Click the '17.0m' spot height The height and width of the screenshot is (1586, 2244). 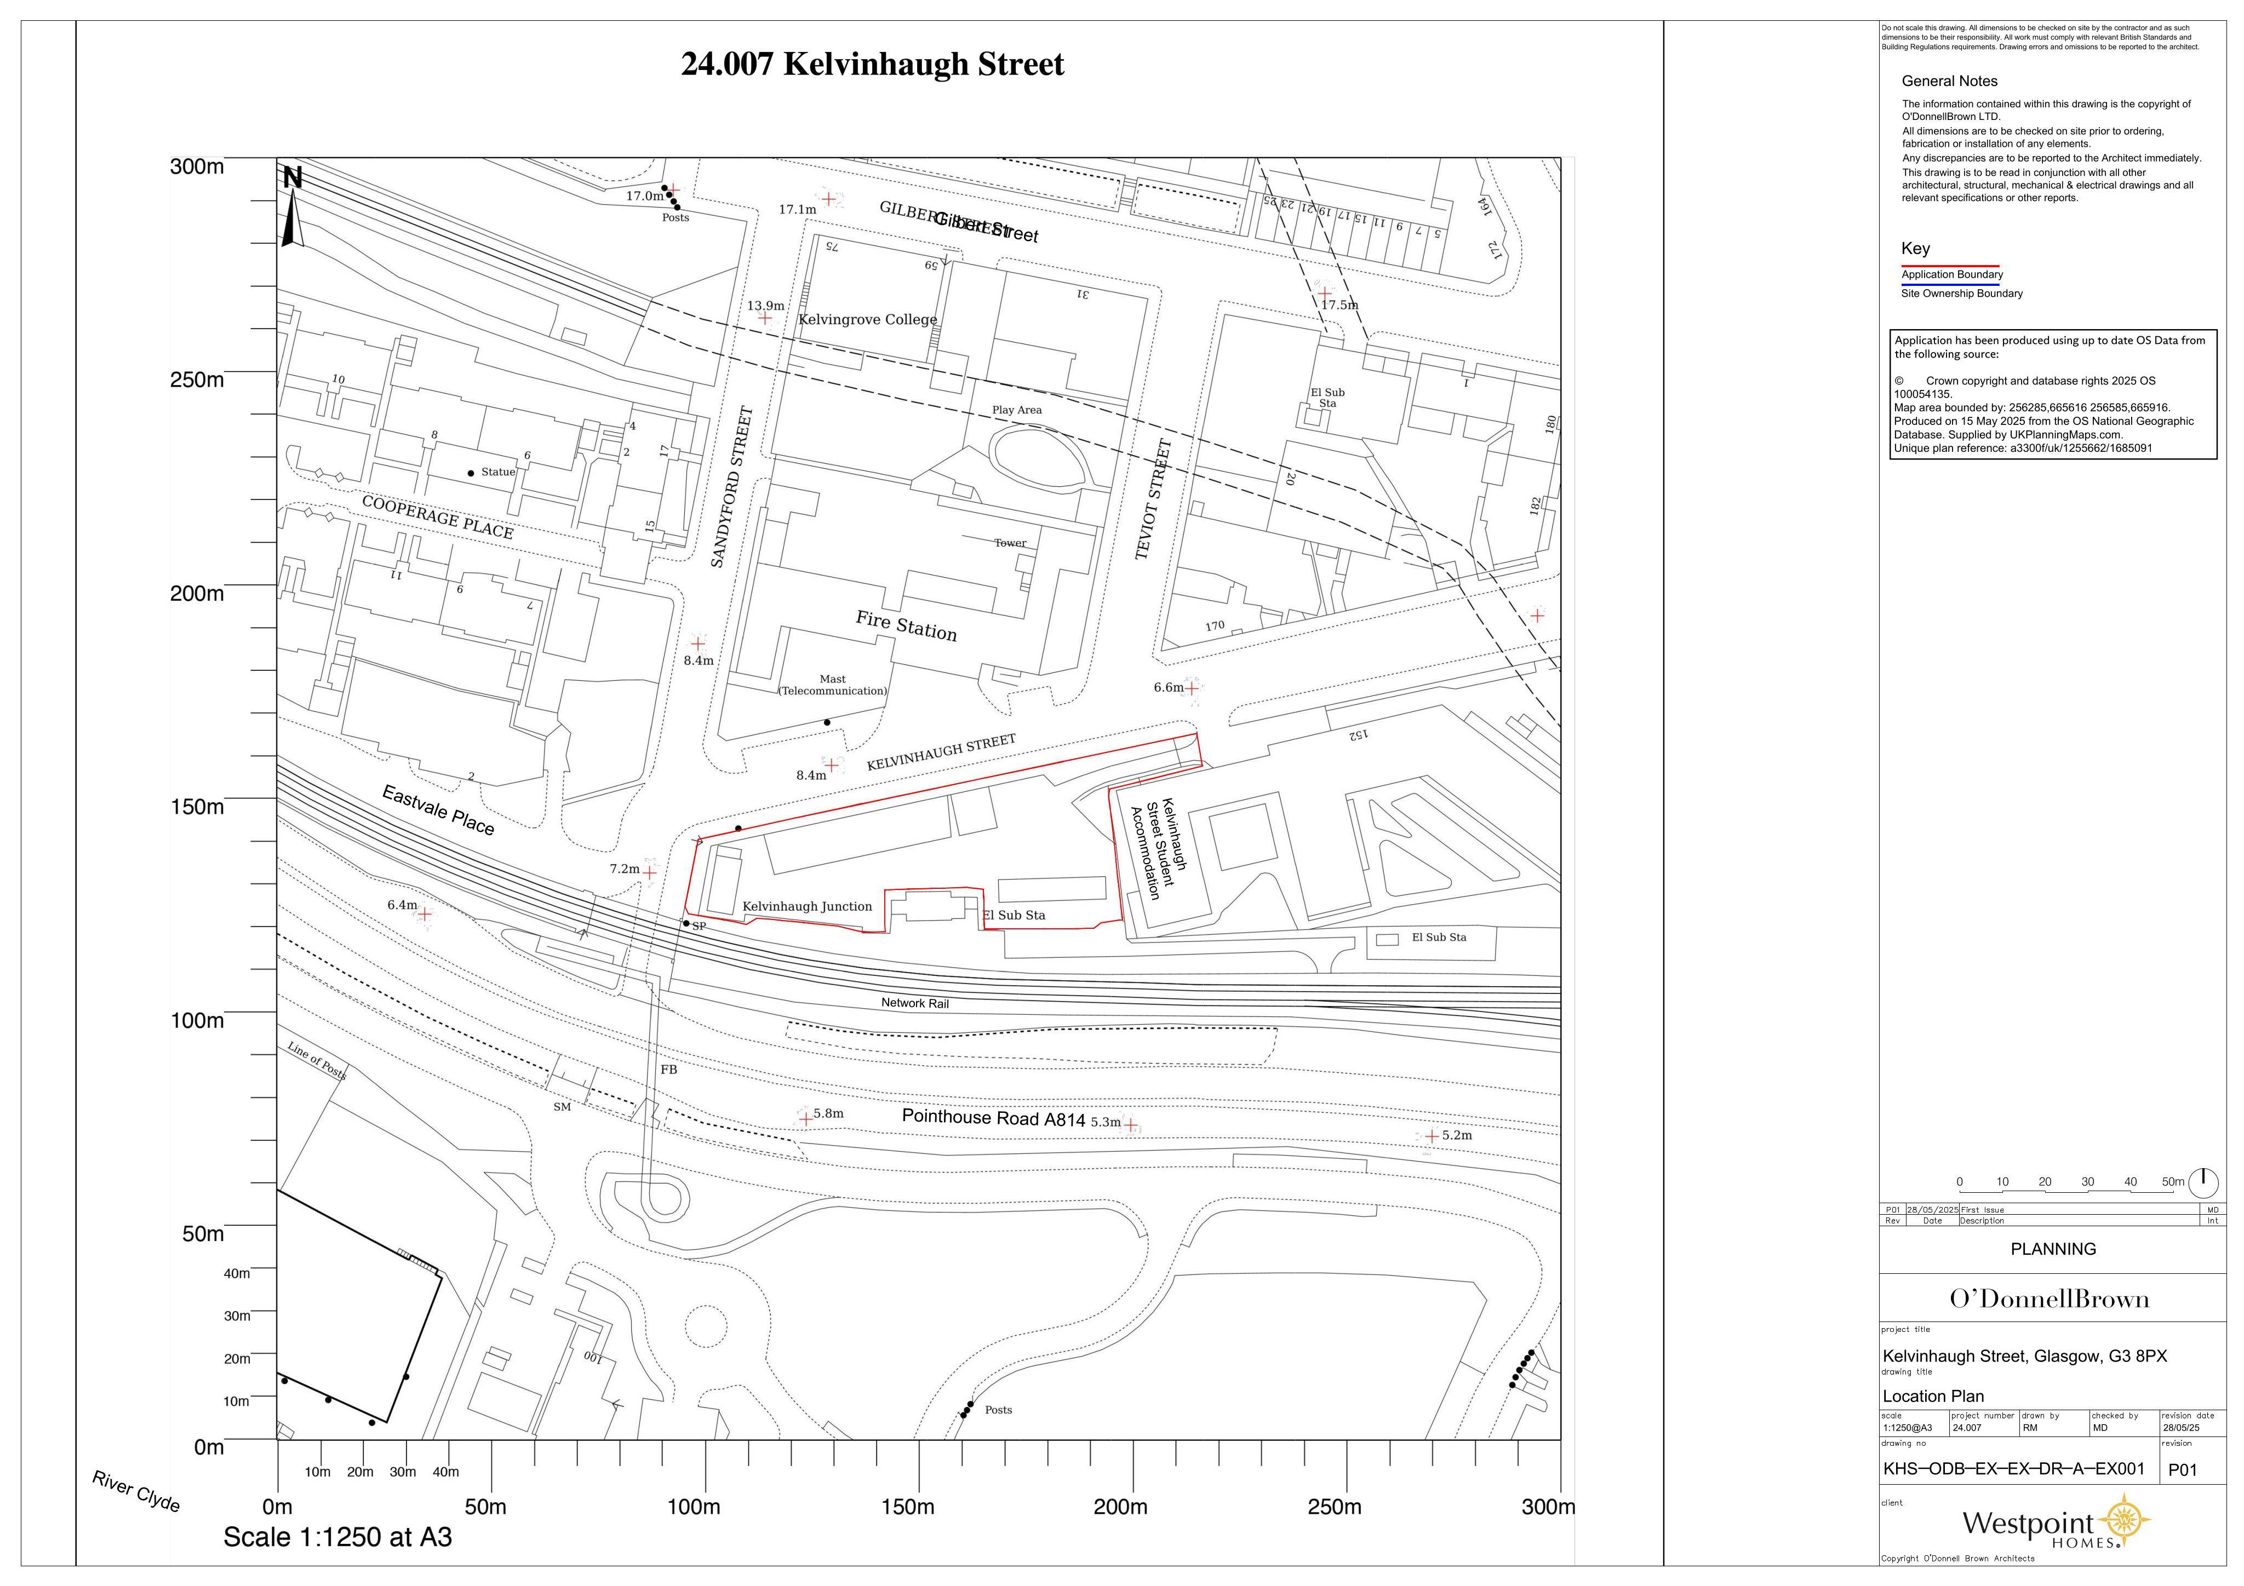[x=644, y=196]
